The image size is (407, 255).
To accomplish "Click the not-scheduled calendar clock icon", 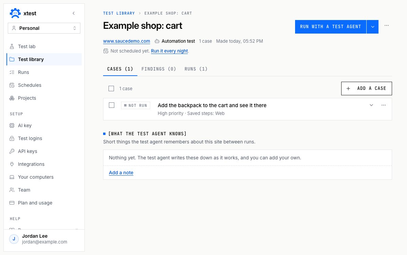I will click(x=106, y=51).
